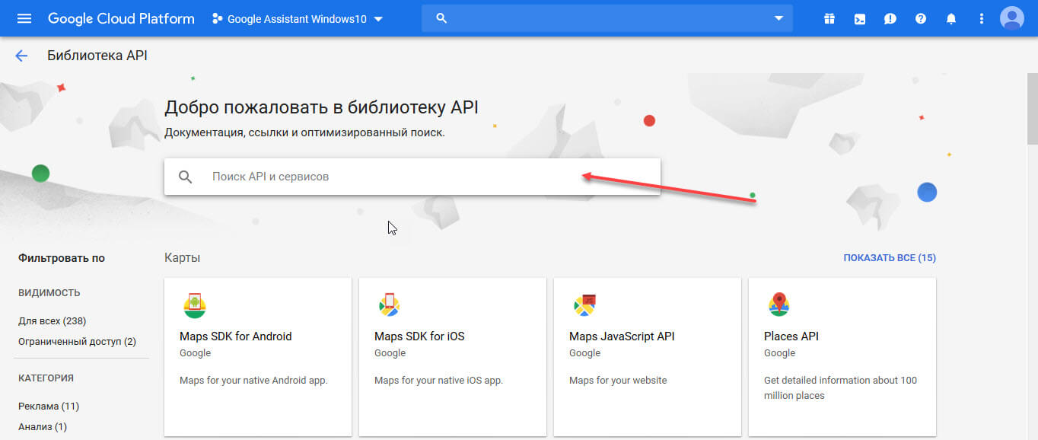Open the help question mark icon
This screenshot has width=1038, height=440.
[x=920, y=18]
